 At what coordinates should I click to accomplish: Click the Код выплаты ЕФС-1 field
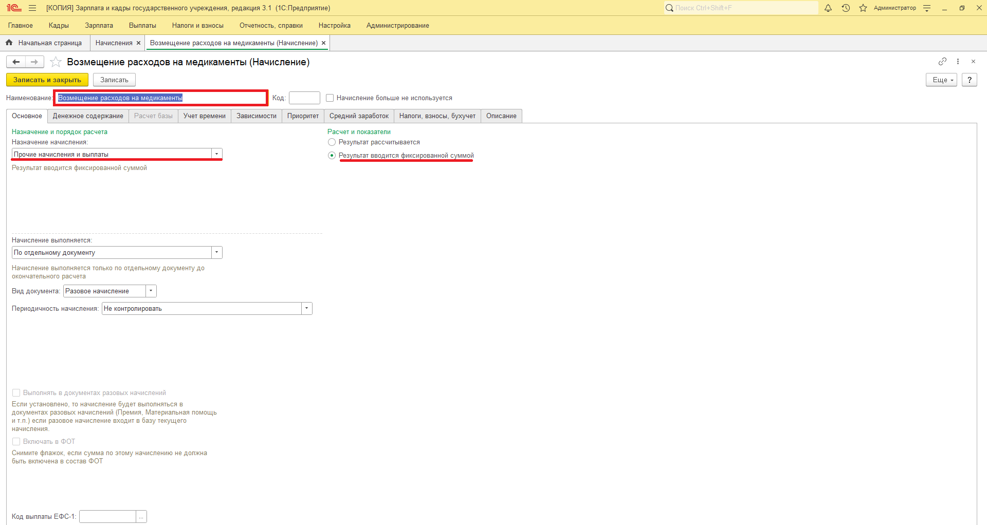pyautogui.click(x=107, y=516)
